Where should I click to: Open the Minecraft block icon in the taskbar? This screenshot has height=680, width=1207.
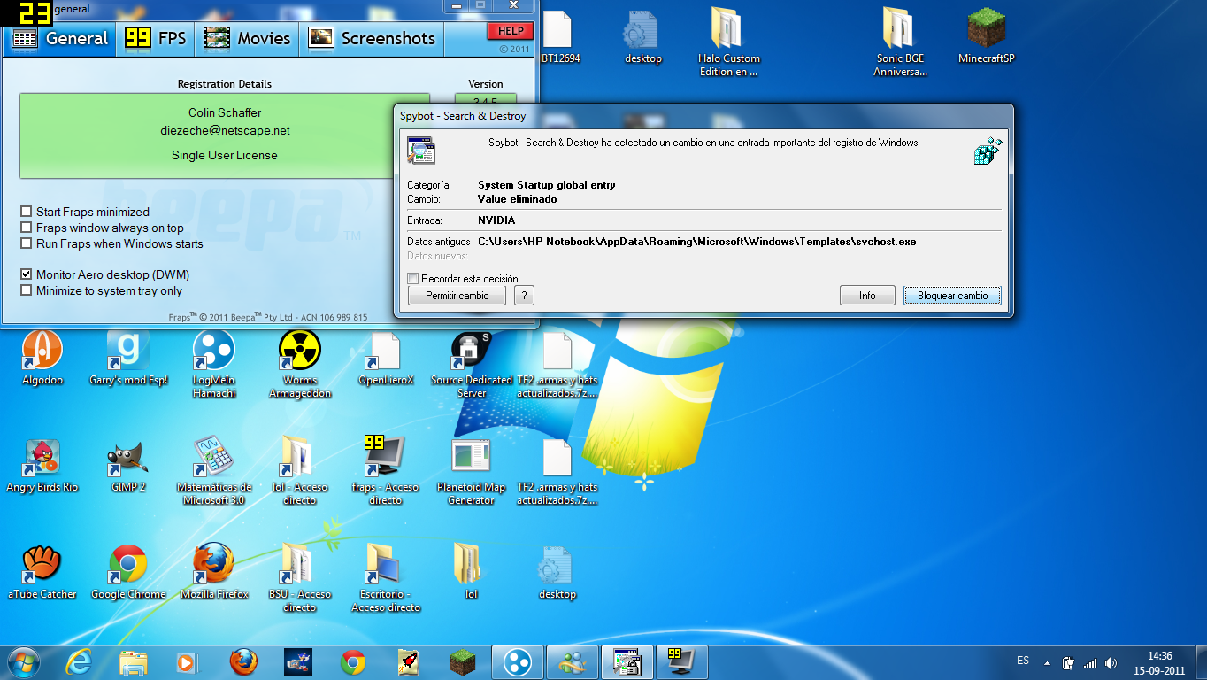463,662
